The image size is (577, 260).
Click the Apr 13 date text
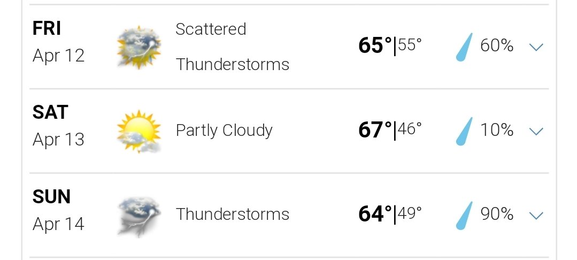58,140
